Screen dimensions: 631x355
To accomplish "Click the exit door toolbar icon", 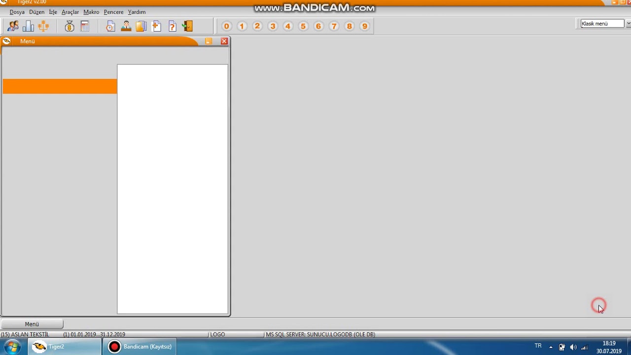I will pos(187,26).
